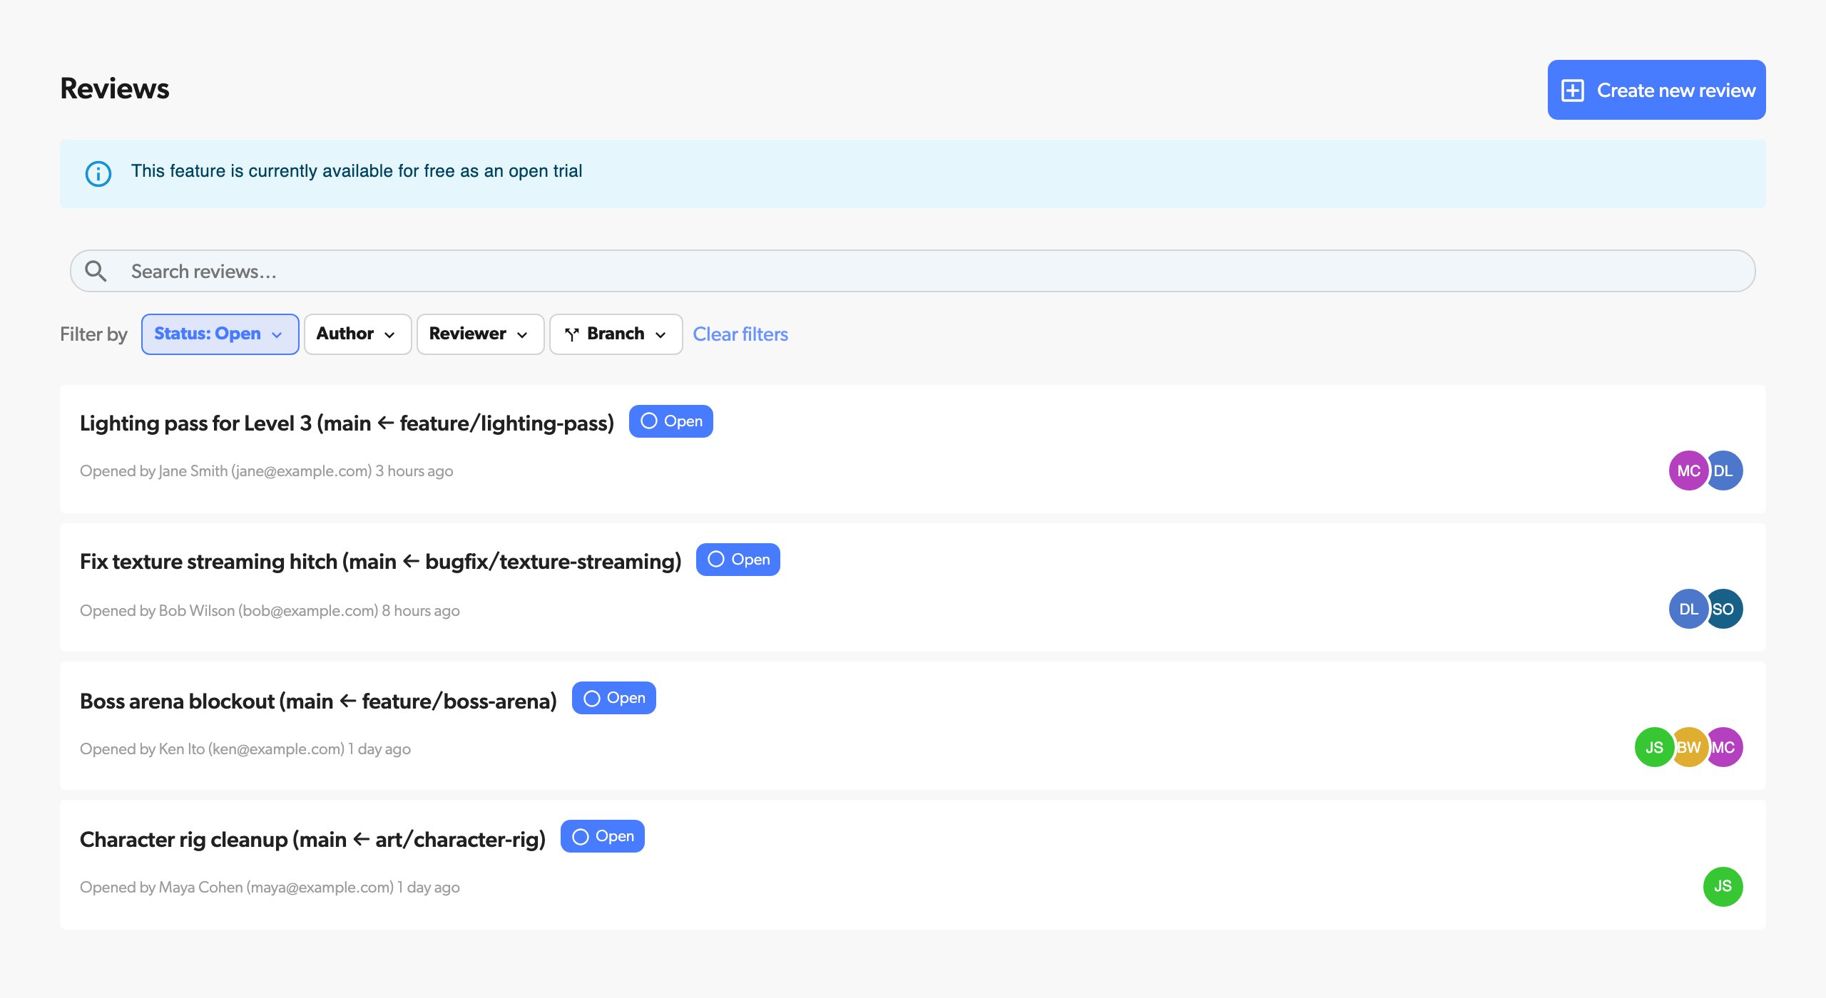Click the Create new review button
The width and height of the screenshot is (1826, 998).
pos(1656,90)
